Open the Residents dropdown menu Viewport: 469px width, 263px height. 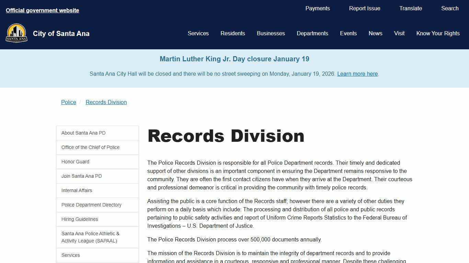point(233,33)
